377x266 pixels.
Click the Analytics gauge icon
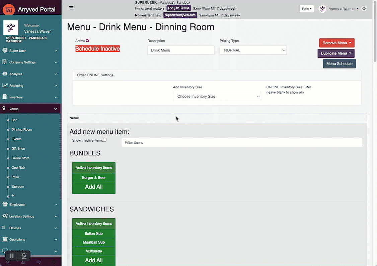click(x=5, y=74)
